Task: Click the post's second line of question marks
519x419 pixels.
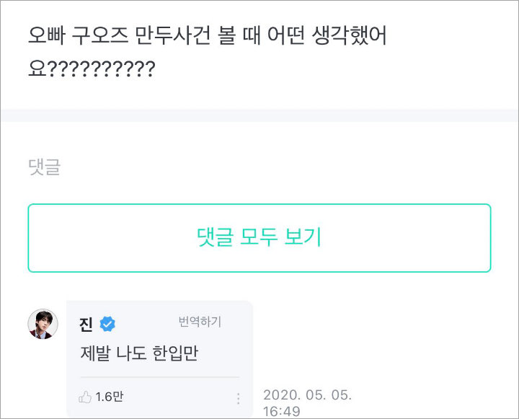Action: coord(92,70)
